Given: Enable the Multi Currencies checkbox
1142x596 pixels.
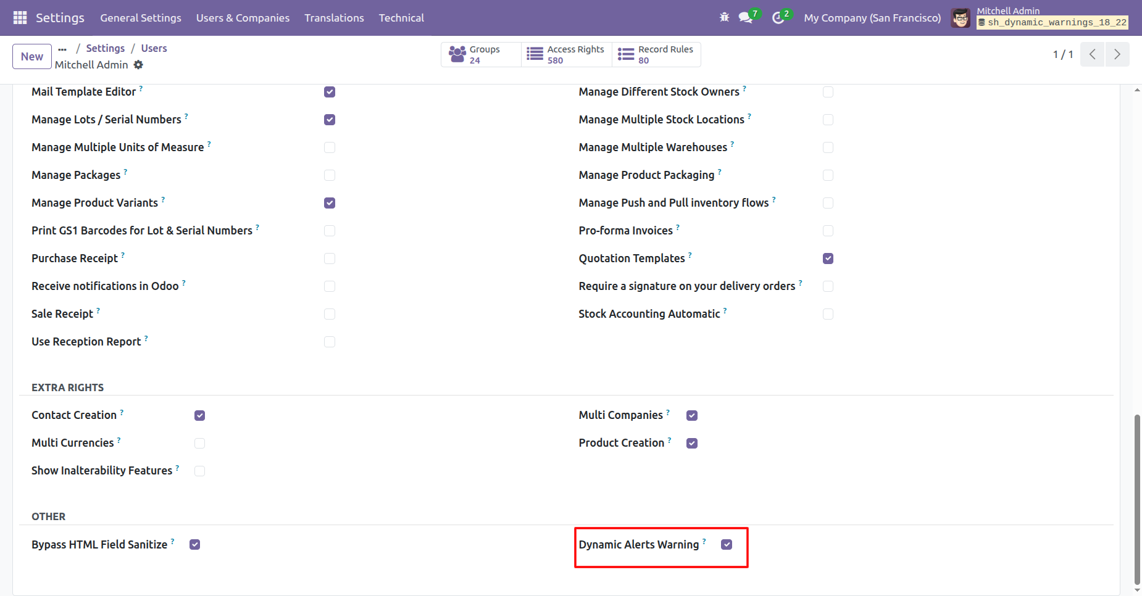Looking at the screenshot, I should [199, 443].
